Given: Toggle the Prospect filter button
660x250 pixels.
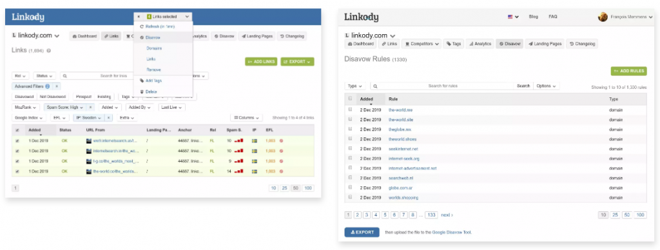Looking at the screenshot, I should [84, 97].
